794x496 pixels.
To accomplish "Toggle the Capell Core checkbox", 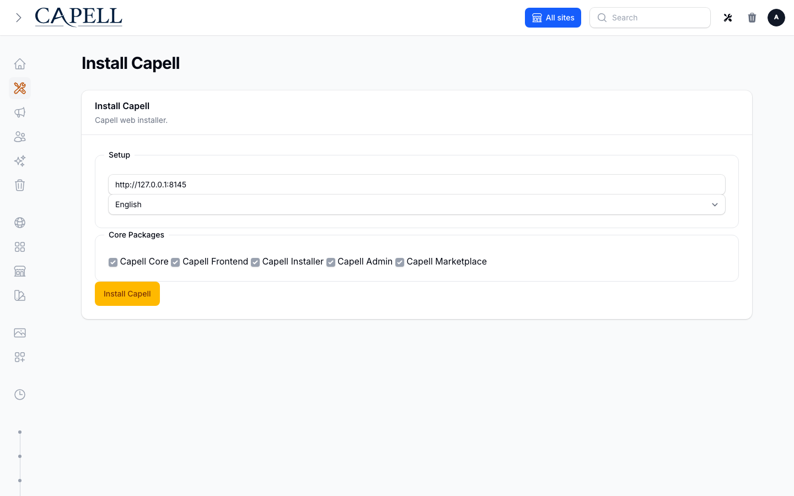I will (113, 262).
